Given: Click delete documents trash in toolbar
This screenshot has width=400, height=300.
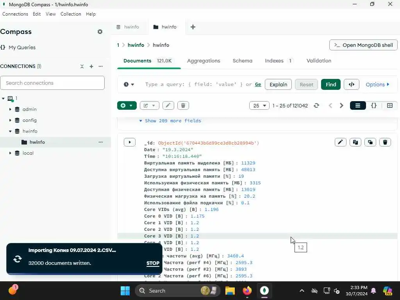Looking at the screenshot, I should [183, 105].
